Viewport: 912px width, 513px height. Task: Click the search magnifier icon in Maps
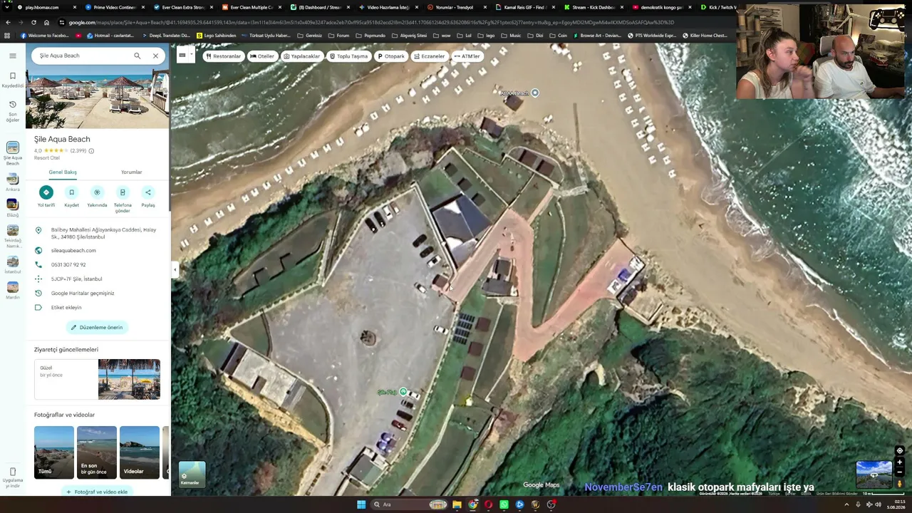click(138, 56)
